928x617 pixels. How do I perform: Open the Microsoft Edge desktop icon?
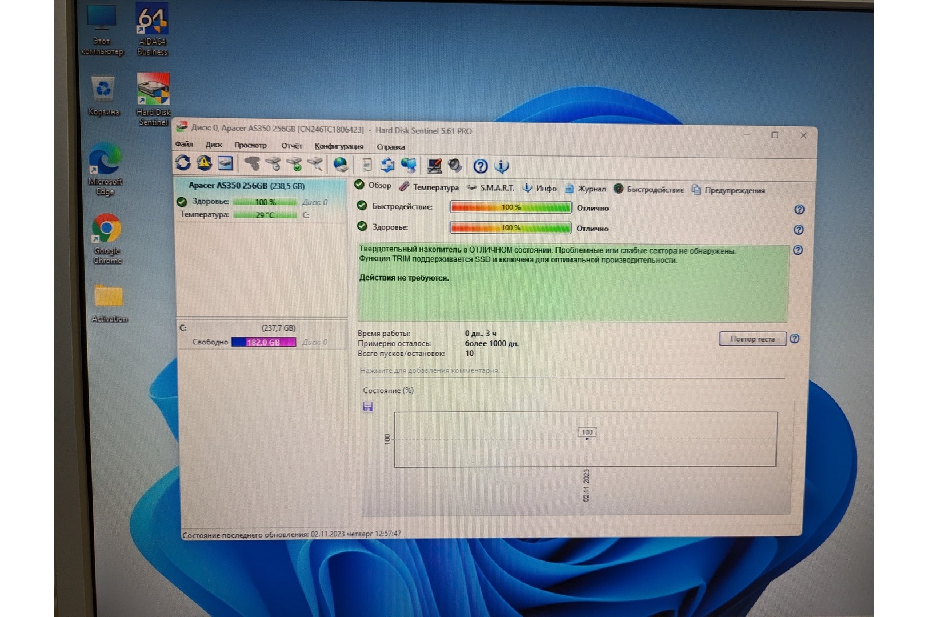(x=105, y=169)
